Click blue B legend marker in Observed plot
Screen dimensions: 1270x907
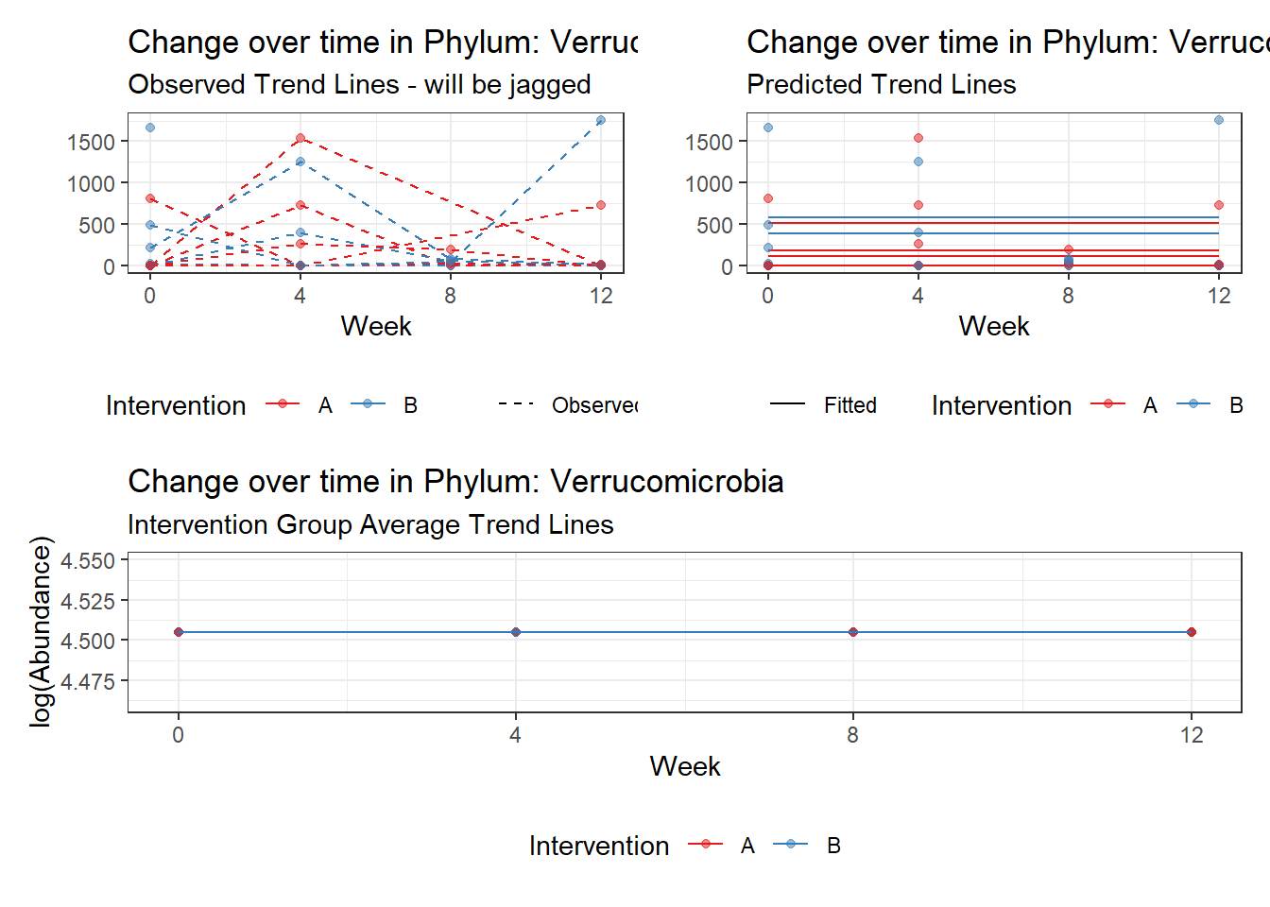click(x=368, y=404)
